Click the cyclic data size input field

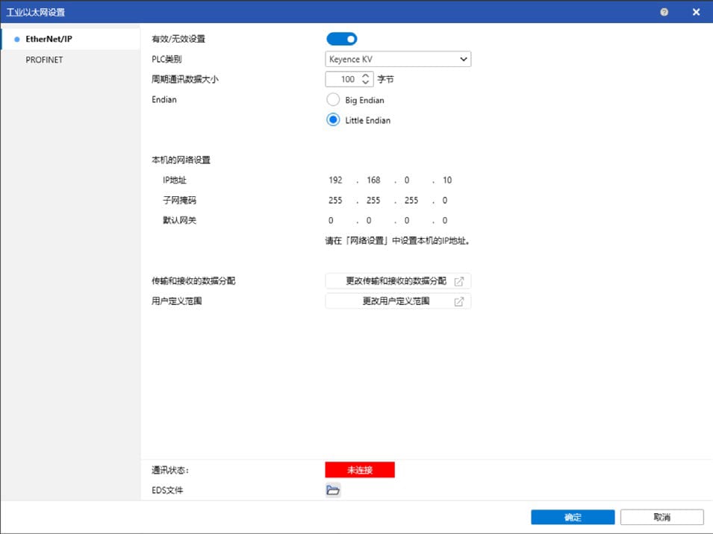pyautogui.click(x=343, y=79)
